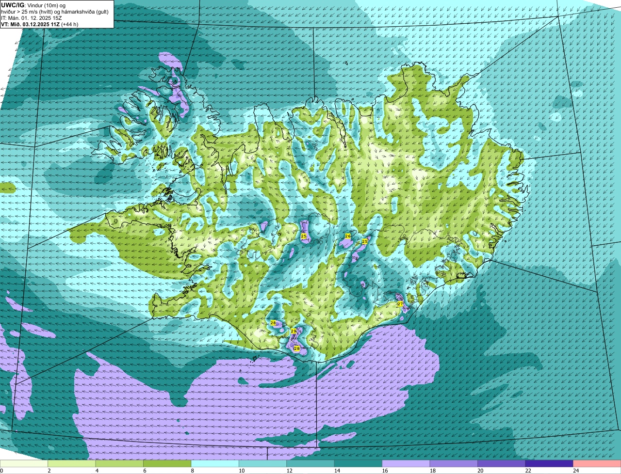The height and width of the screenshot is (474, 621).
Task: Click the 12–14 m/s teal legend swatch
Action: (x=310, y=463)
